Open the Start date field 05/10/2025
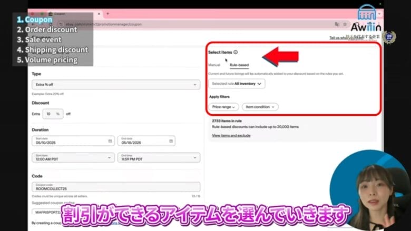Viewport: 411px width, 231px height. (x=73, y=140)
